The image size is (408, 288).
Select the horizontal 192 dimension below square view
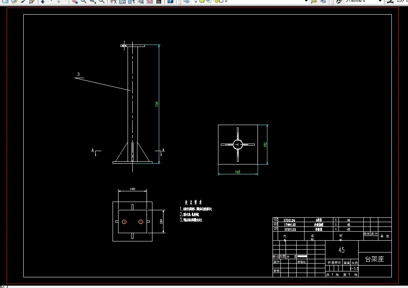[237, 172]
